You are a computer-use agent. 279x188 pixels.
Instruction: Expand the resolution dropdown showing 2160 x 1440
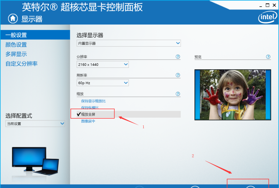[x=103, y=64]
